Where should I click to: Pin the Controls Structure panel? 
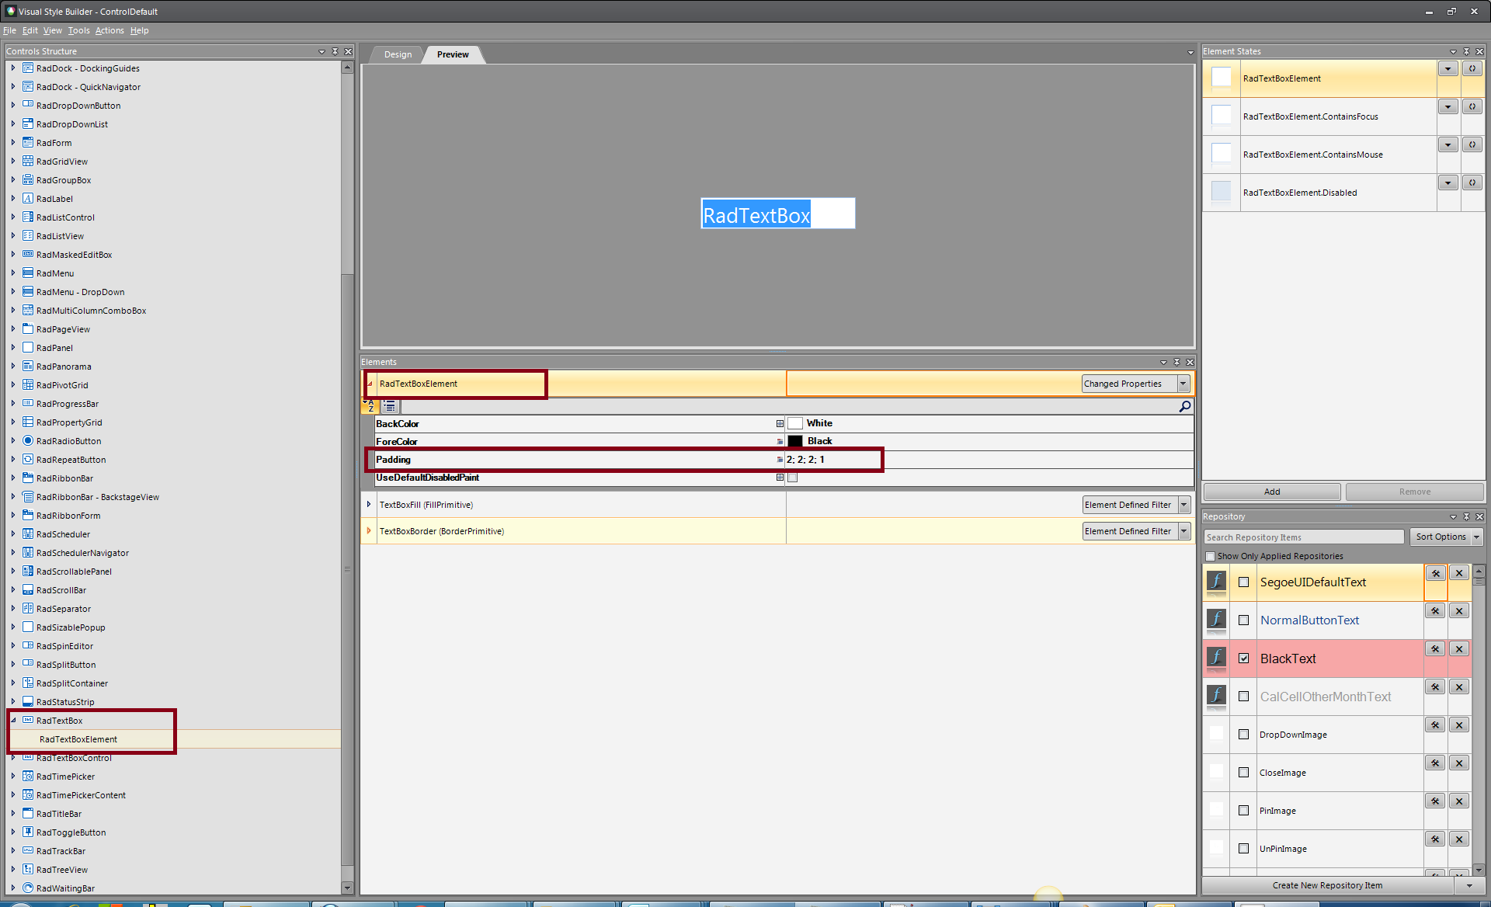tap(335, 51)
